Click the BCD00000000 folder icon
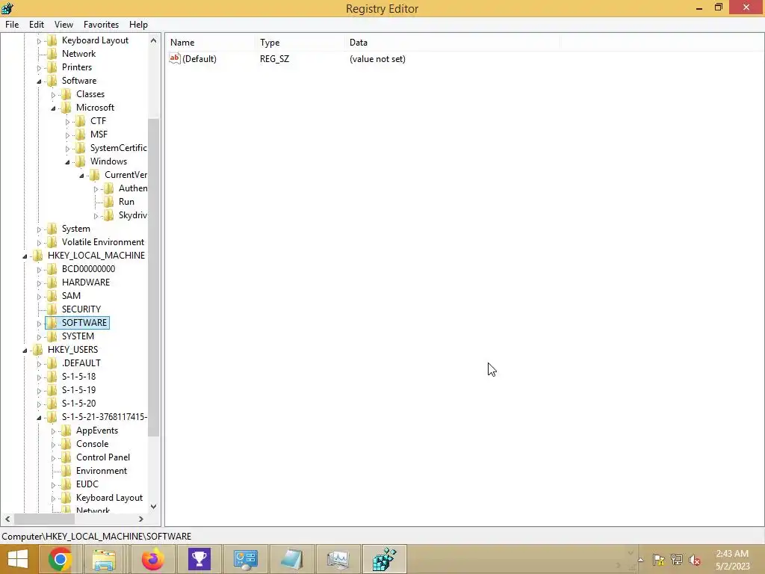The width and height of the screenshot is (765, 574). click(52, 269)
